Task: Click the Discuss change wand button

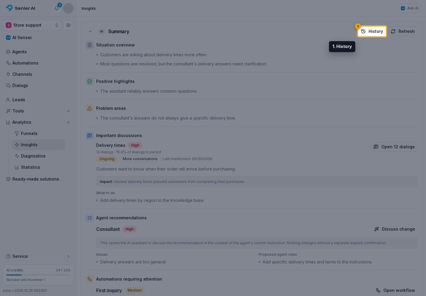Action: tap(394, 229)
